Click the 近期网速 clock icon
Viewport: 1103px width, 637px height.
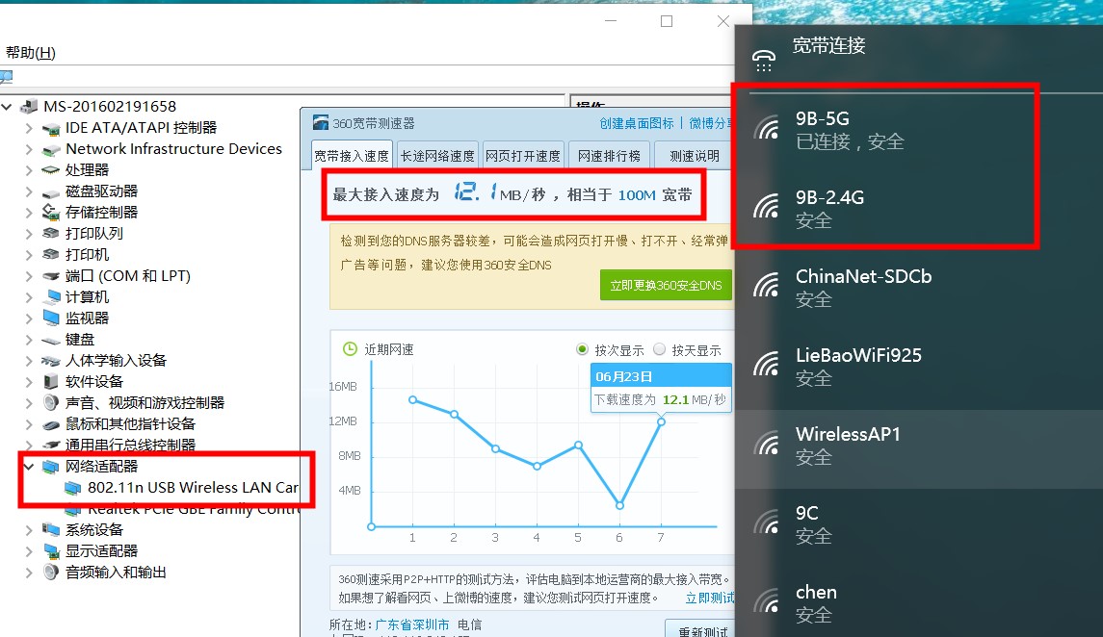pos(350,349)
